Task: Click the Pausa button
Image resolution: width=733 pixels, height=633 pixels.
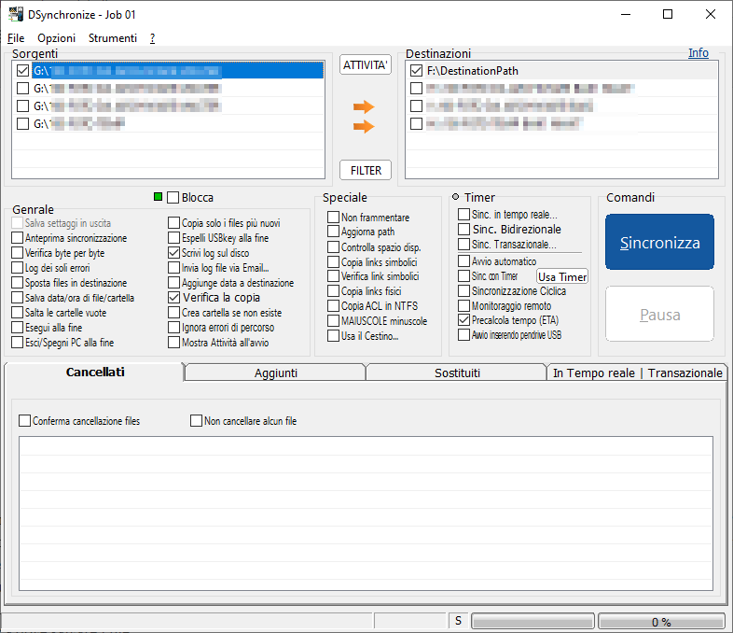Action: tap(659, 315)
